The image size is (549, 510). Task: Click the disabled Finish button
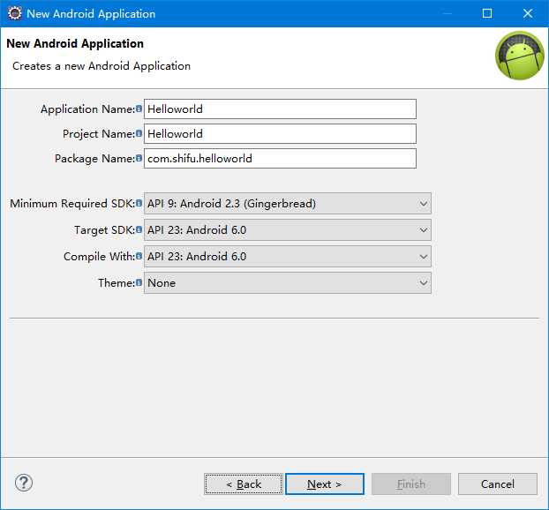click(x=411, y=484)
